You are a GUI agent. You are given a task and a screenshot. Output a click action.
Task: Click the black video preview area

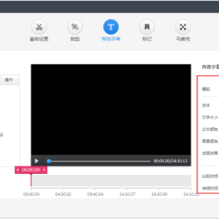(111, 109)
